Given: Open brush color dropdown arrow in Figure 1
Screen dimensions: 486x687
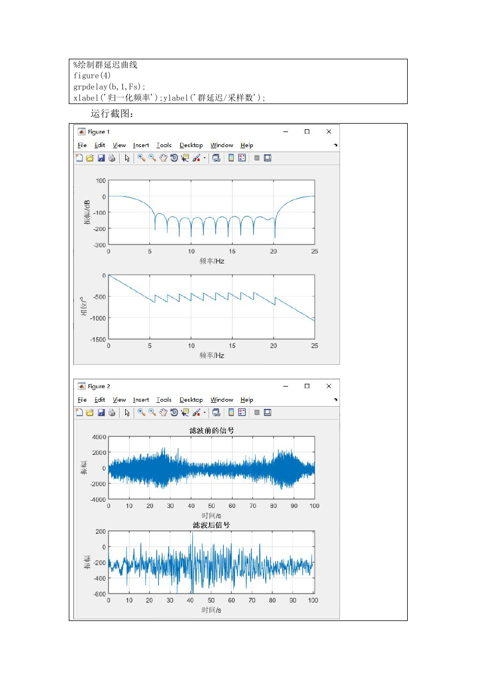Looking at the screenshot, I should [x=205, y=158].
